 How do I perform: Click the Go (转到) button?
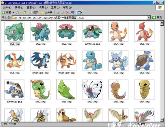point(157,18)
